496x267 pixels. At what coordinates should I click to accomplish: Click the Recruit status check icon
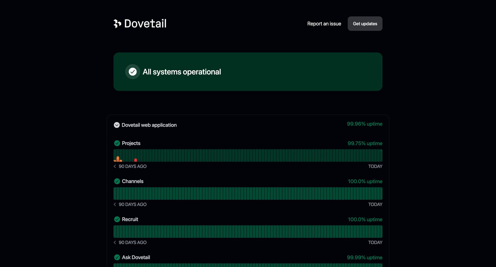tap(117, 219)
